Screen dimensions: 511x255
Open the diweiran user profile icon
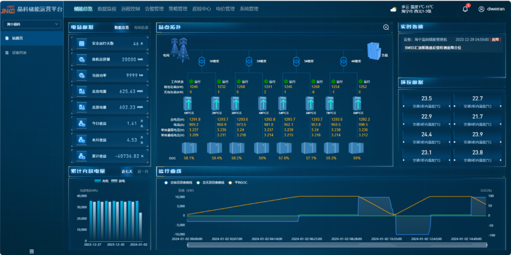(x=481, y=9)
